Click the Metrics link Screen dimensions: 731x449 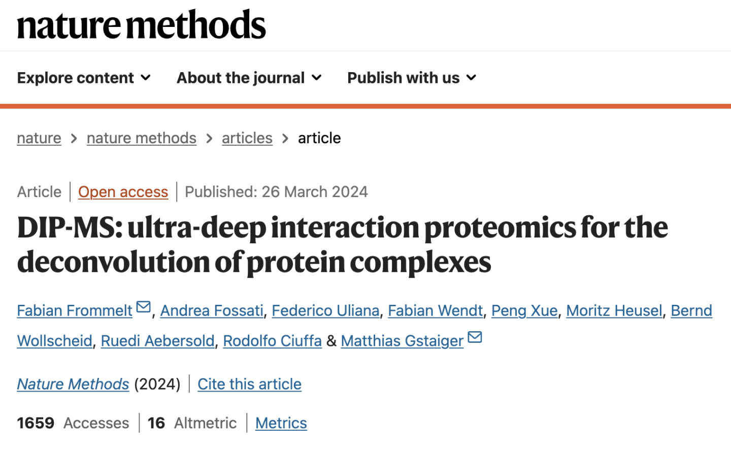(x=281, y=423)
